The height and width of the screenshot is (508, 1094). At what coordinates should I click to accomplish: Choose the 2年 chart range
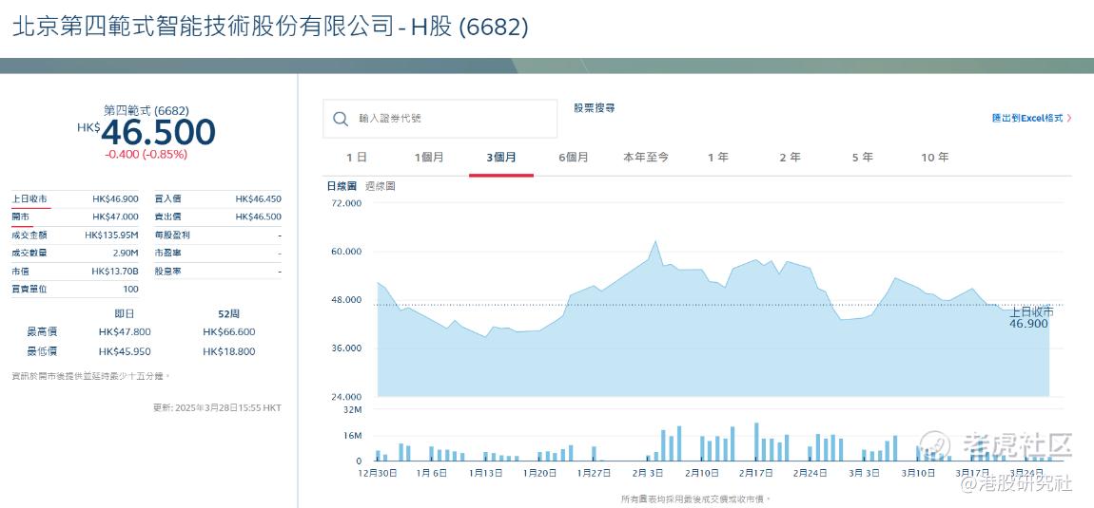click(791, 158)
